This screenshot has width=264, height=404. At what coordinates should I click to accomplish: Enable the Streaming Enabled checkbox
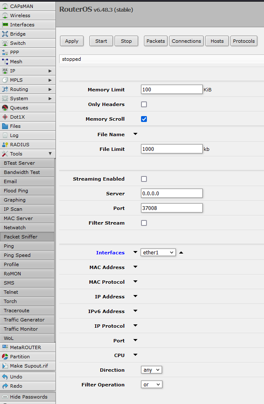tap(144, 179)
